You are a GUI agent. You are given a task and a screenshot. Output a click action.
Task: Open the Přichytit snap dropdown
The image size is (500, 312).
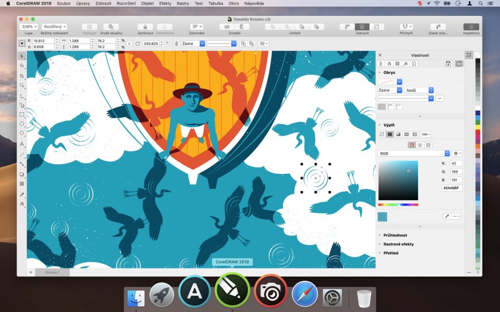coord(406,27)
